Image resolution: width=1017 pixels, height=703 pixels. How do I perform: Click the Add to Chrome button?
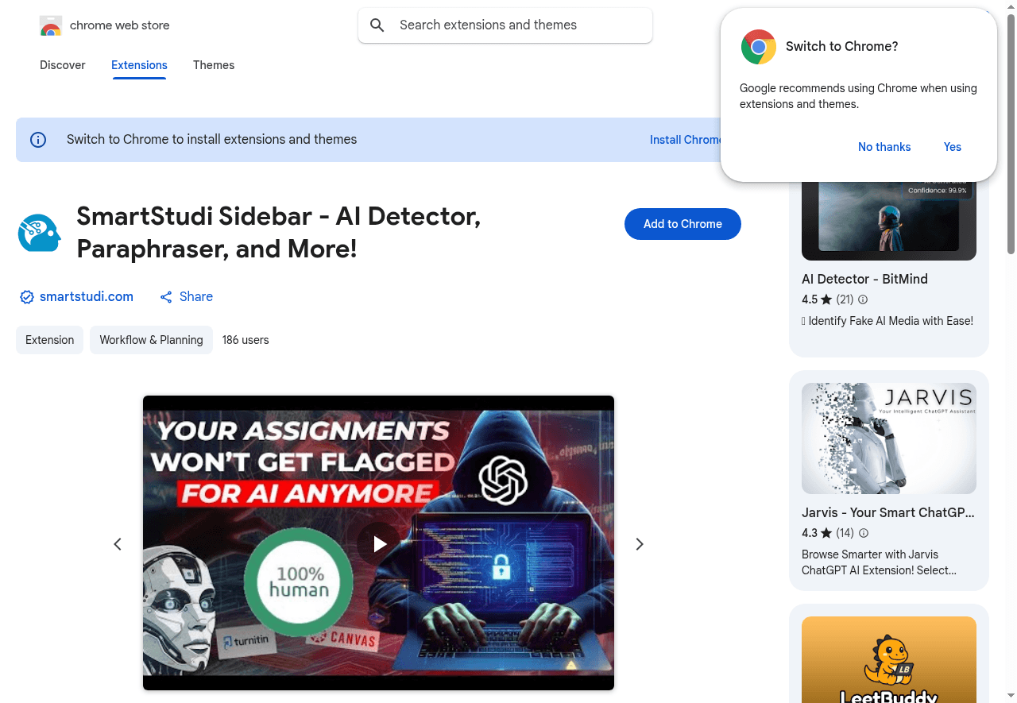(683, 224)
